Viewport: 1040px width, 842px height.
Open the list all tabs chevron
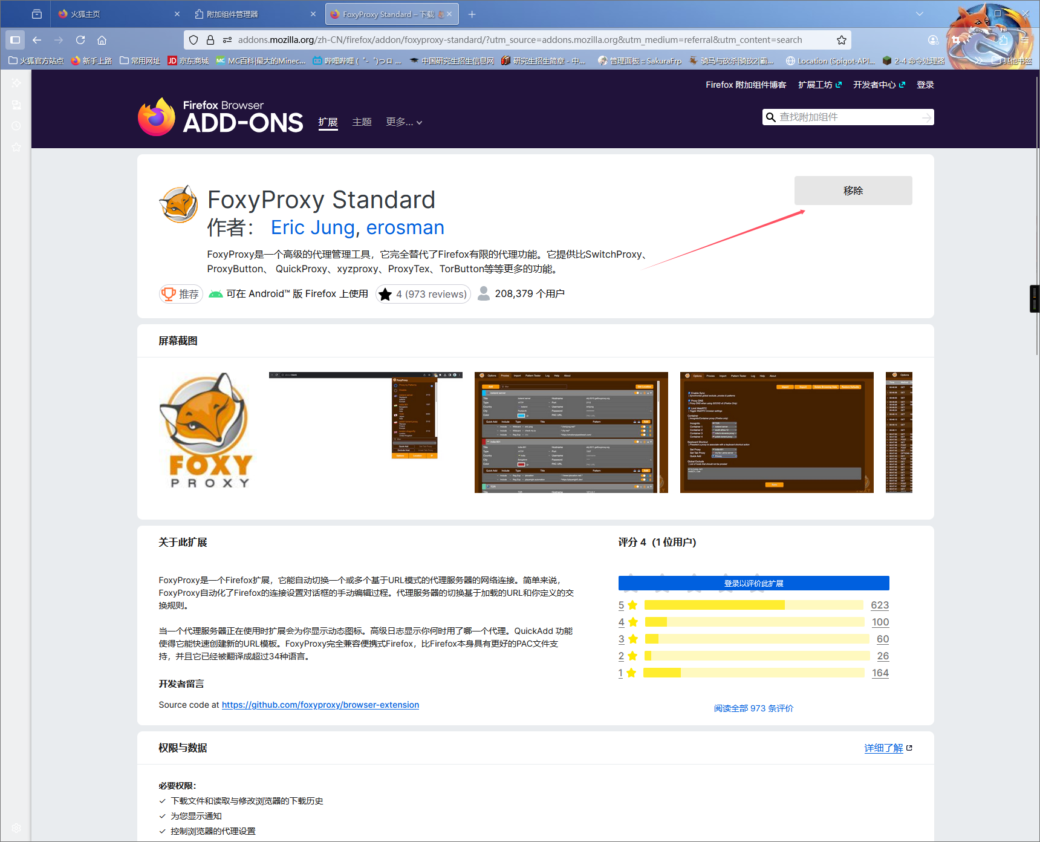(919, 14)
